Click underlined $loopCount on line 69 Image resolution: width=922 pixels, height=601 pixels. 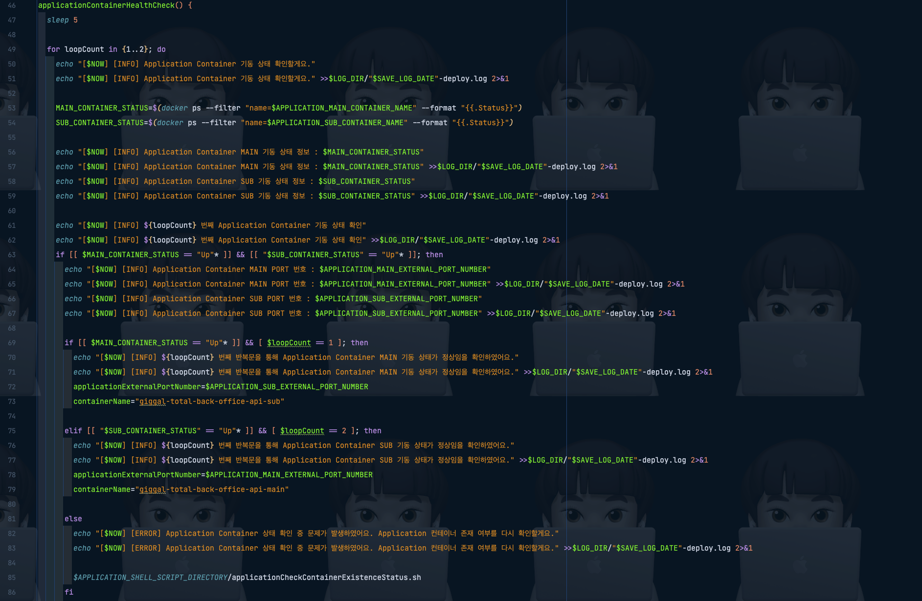289,343
